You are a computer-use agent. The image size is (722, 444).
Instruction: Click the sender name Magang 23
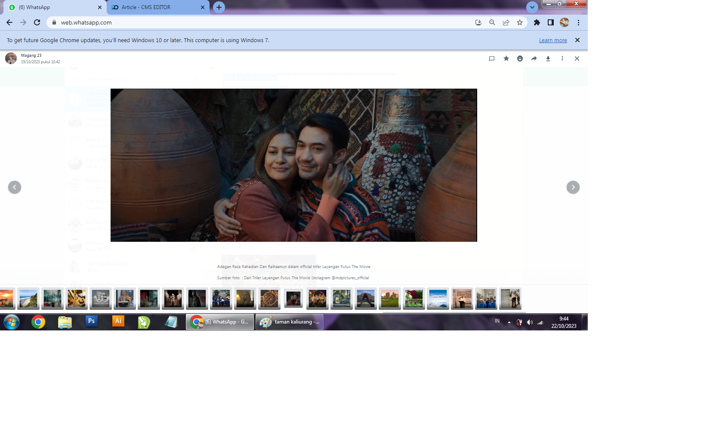(31, 55)
